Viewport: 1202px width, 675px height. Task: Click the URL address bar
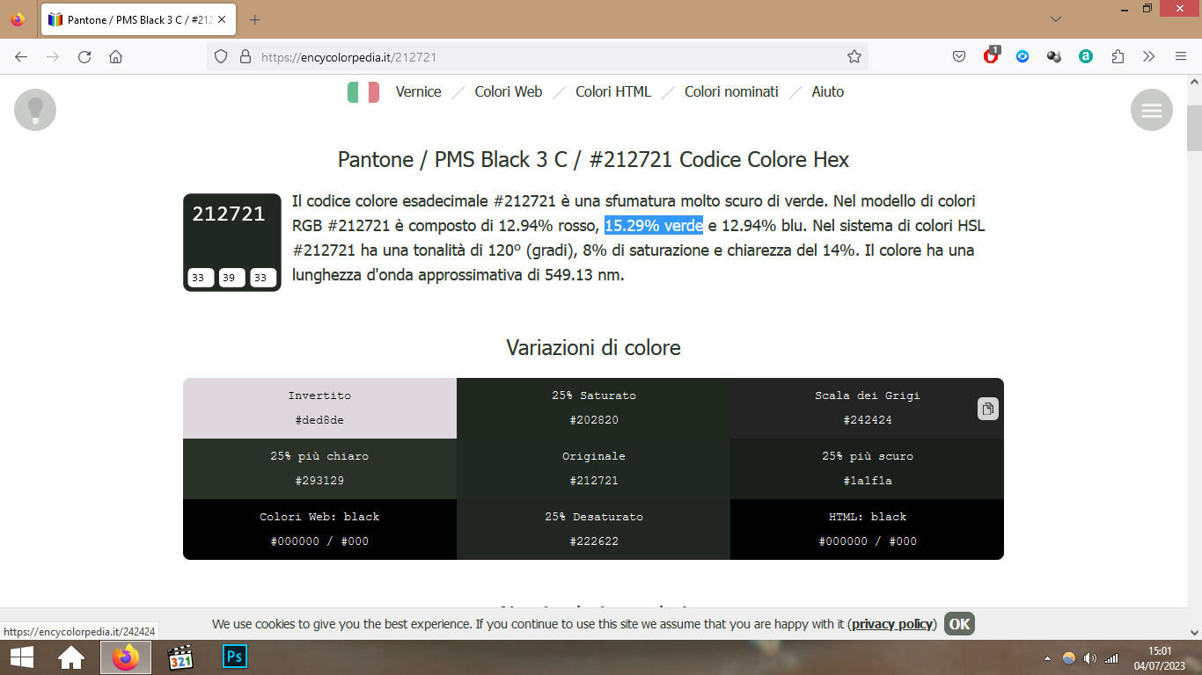(537, 56)
